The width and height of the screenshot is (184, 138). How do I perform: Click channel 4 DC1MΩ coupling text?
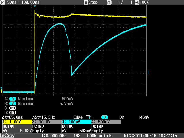[x=97, y=126]
